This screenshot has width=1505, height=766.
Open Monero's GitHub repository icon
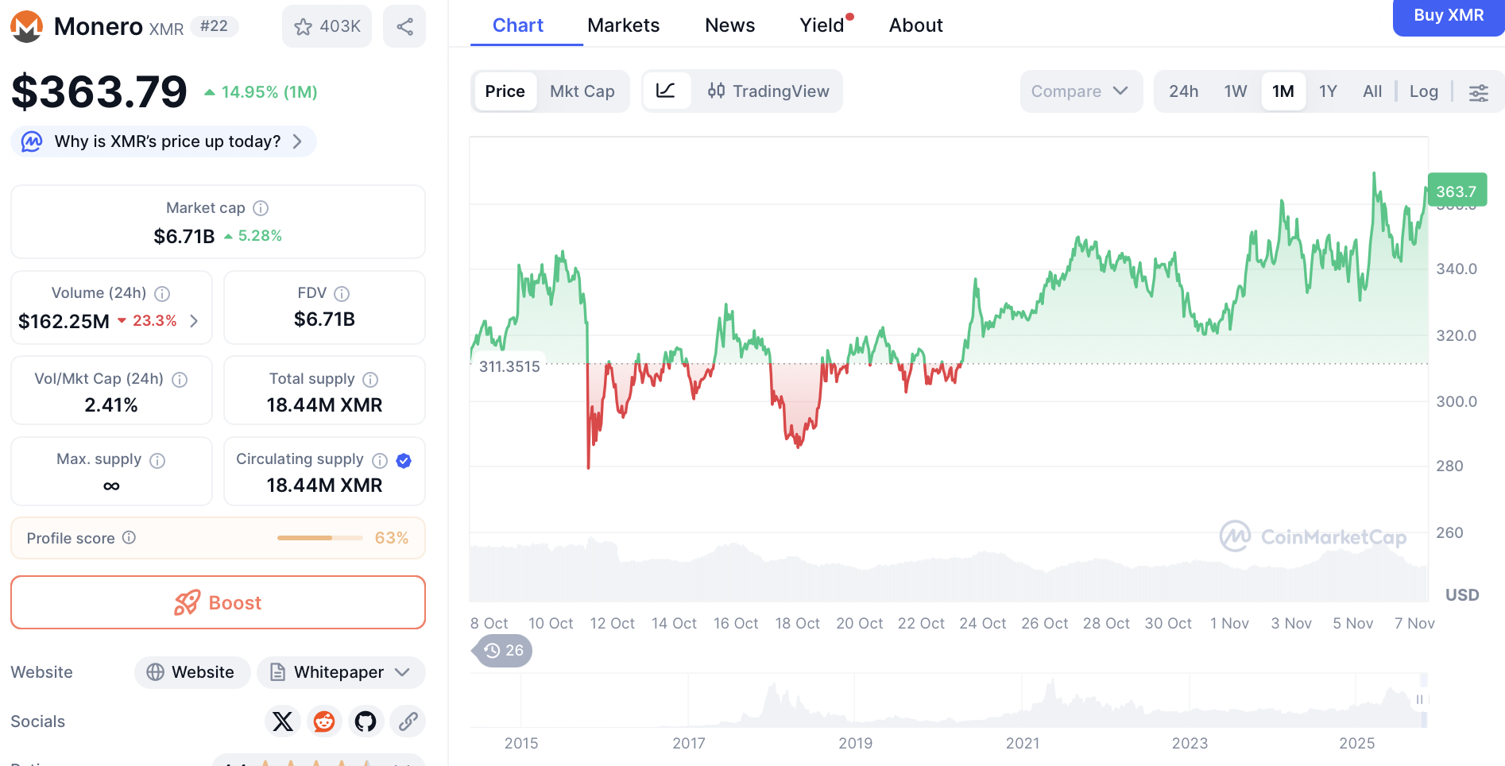[x=366, y=722]
